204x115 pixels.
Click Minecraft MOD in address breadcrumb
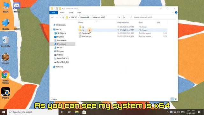[x=99, y=17]
